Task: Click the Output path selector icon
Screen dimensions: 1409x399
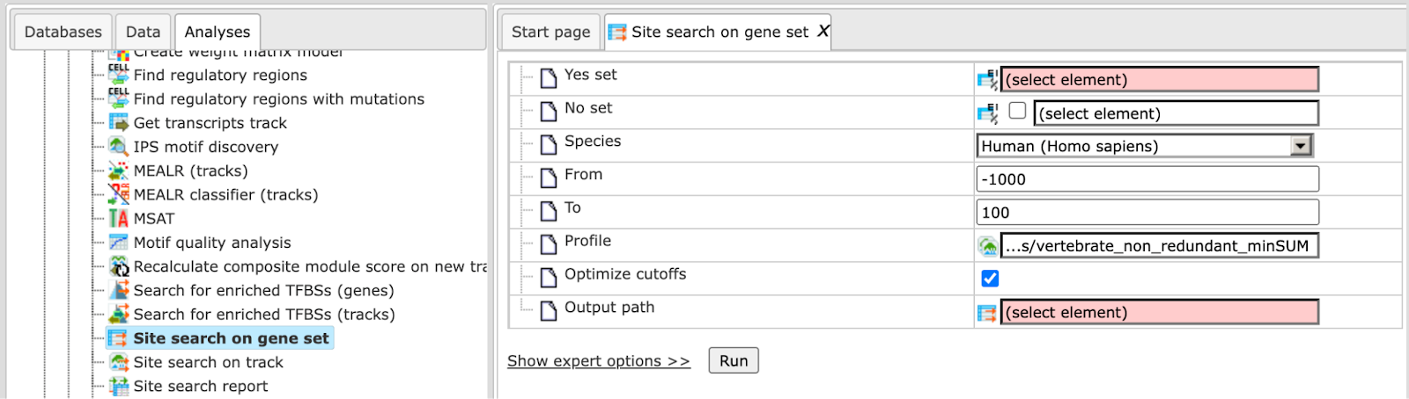Action: click(987, 313)
